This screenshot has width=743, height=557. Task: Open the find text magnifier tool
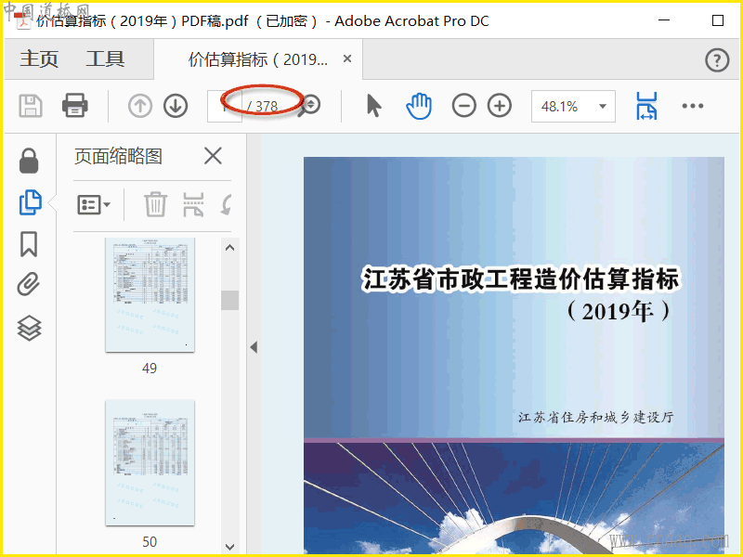310,105
